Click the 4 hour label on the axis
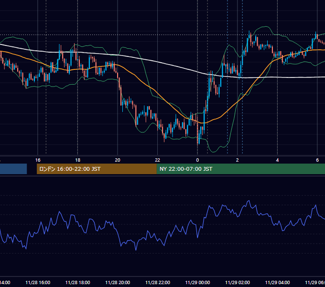The height and width of the screenshot is (287, 325). point(277,160)
